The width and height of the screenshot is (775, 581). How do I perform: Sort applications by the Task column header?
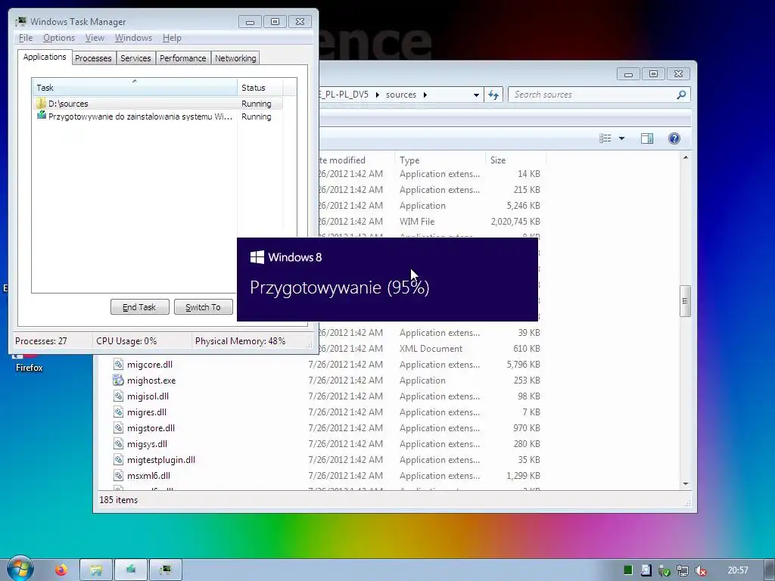click(135, 88)
